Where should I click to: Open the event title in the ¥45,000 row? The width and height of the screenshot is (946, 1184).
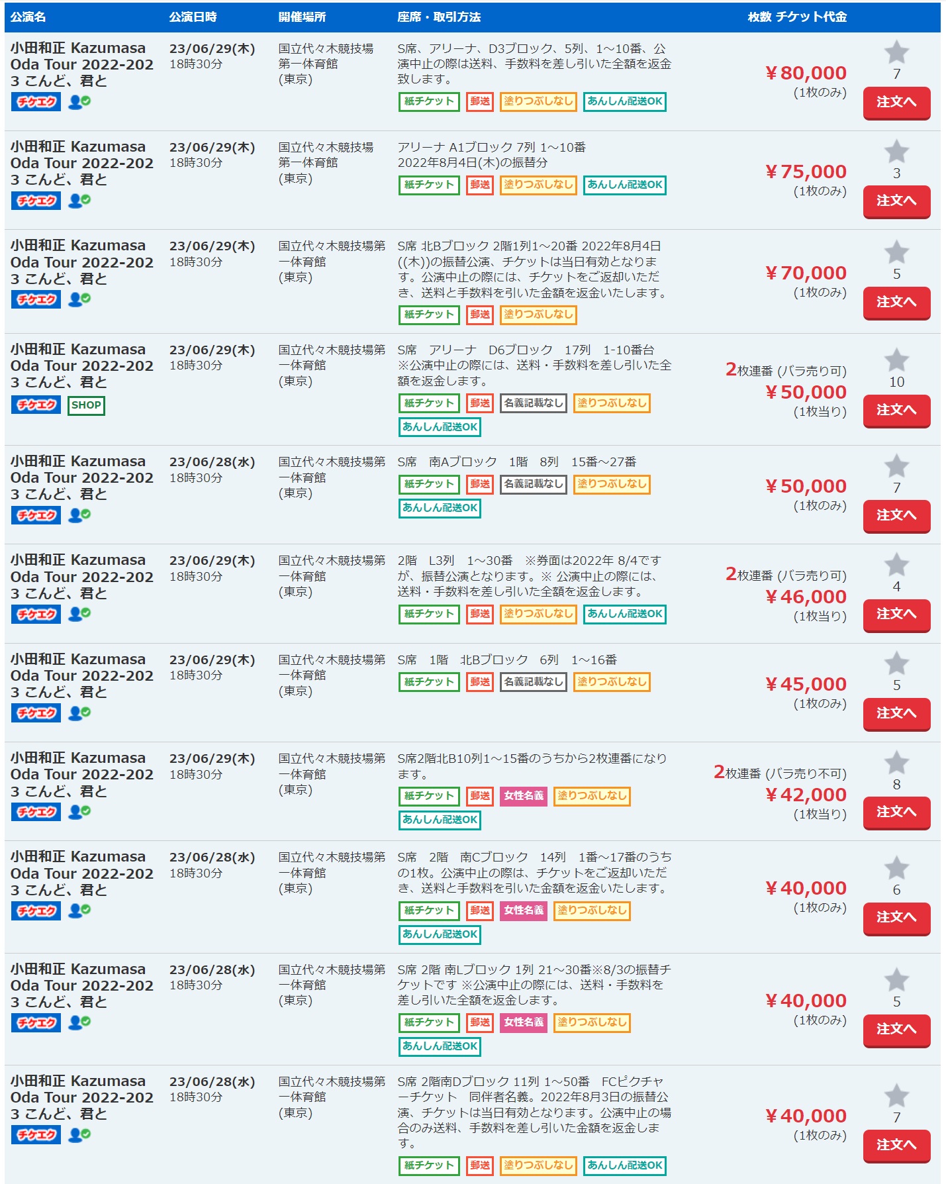tap(81, 675)
